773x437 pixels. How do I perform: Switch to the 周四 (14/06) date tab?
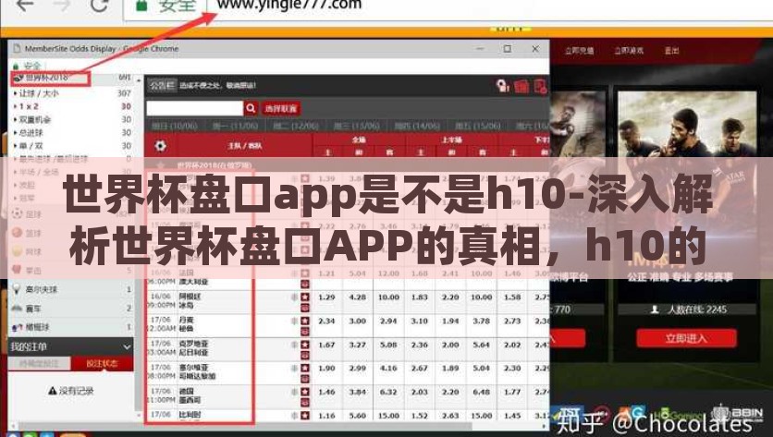pyautogui.click(x=417, y=126)
